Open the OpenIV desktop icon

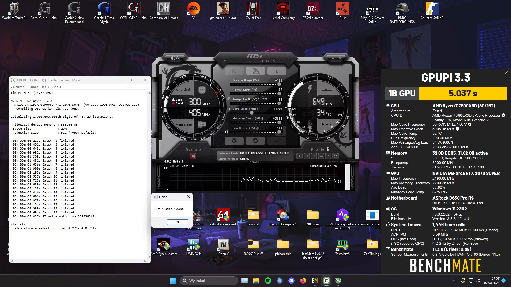tap(223, 247)
